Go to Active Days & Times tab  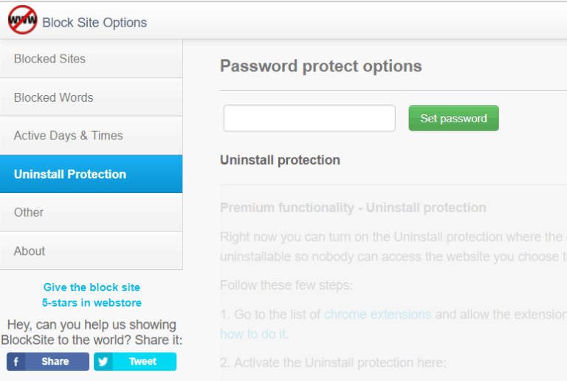pos(91,136)
